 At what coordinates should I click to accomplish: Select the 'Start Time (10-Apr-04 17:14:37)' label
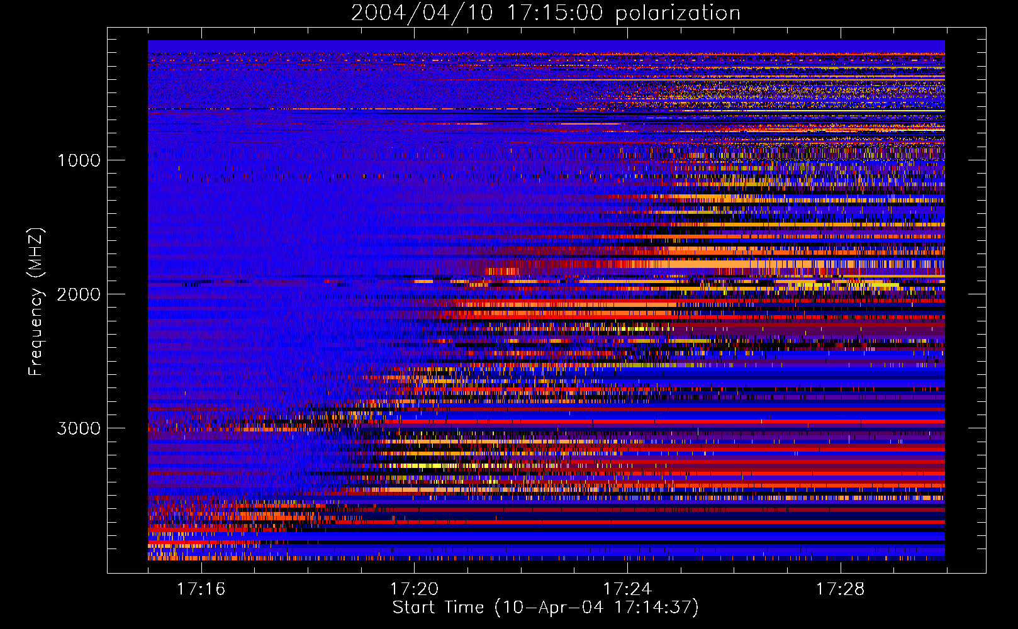coord(545,608)
